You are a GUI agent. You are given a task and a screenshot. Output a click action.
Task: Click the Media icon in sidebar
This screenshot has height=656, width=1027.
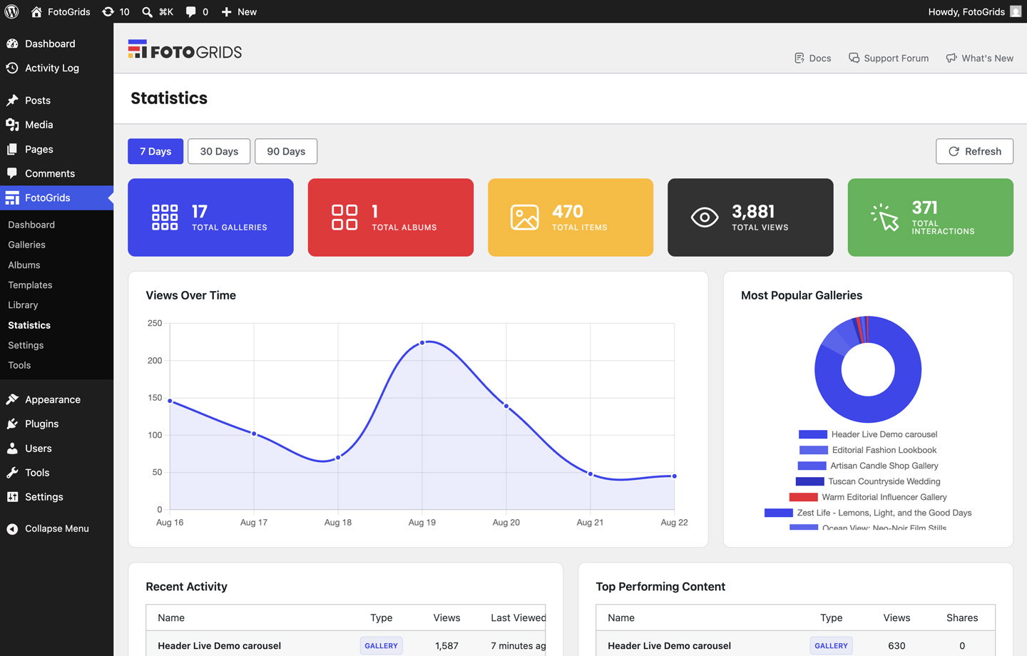pyautogui.click(x=12, y=125)
